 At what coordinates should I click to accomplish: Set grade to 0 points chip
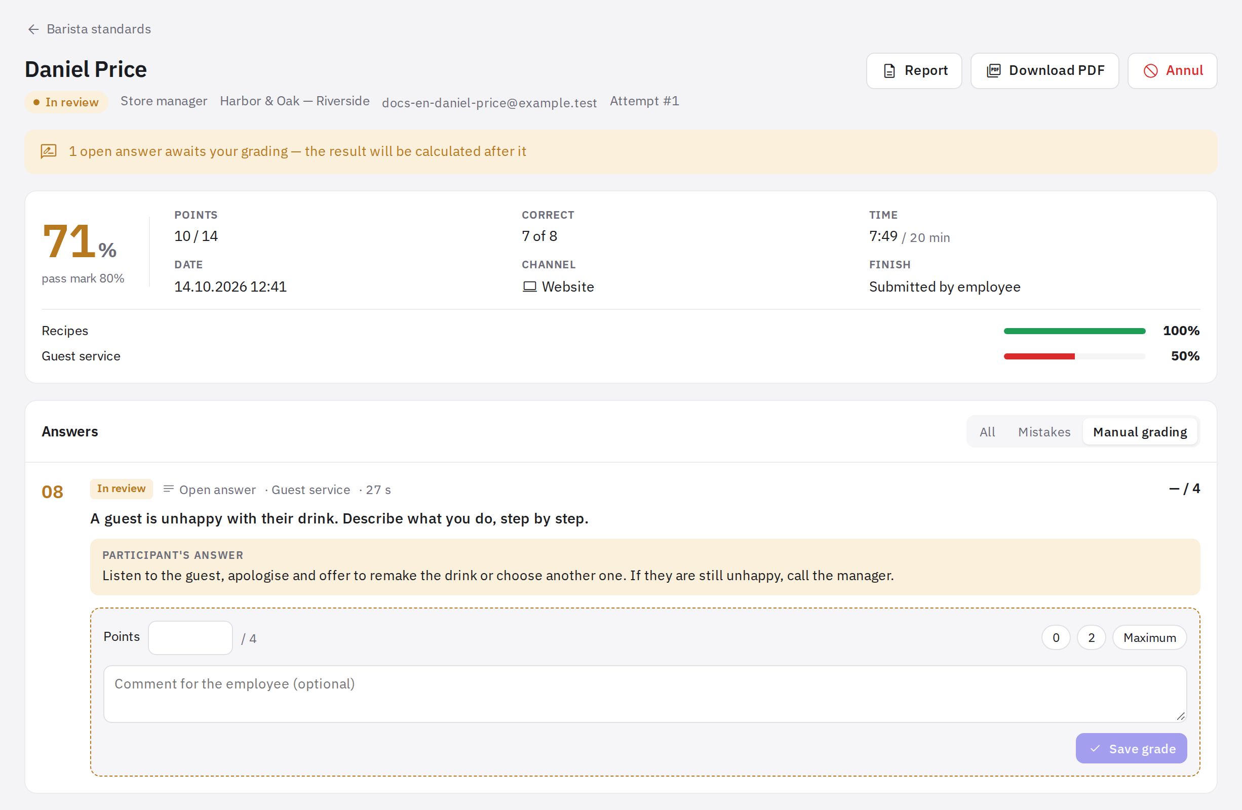(x=1056, y=637)
